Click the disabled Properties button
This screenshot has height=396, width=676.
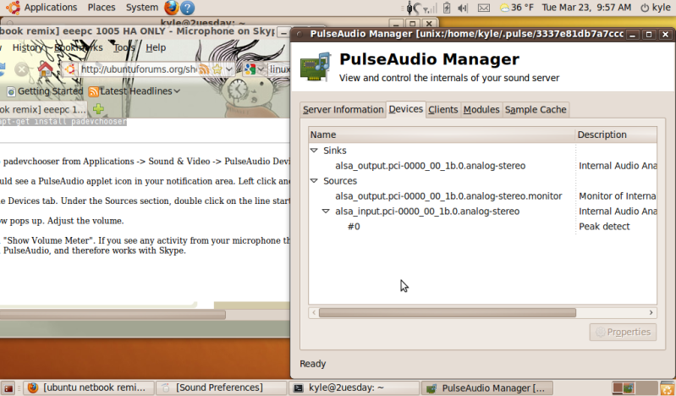click(x=623, y=332)
